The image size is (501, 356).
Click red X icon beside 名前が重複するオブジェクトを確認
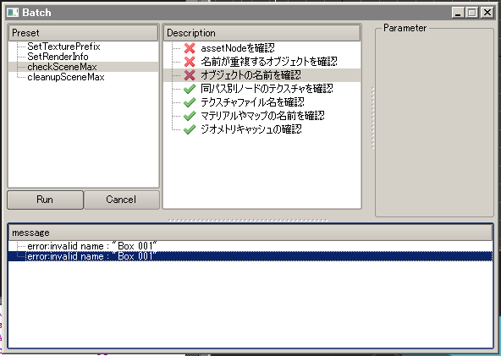[190, 61]
